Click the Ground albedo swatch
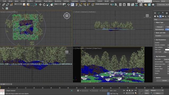This screenshot has width=169, height=95. [167, 62]
